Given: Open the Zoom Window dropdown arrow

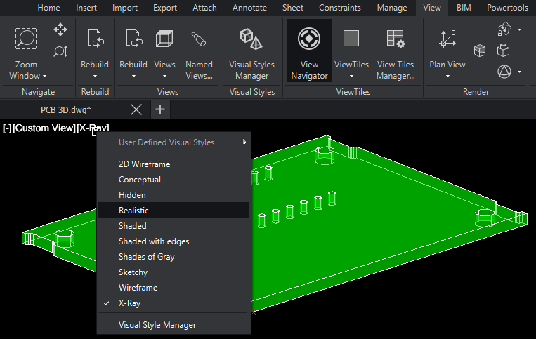Looking at the screenshot, I should 44,76.
